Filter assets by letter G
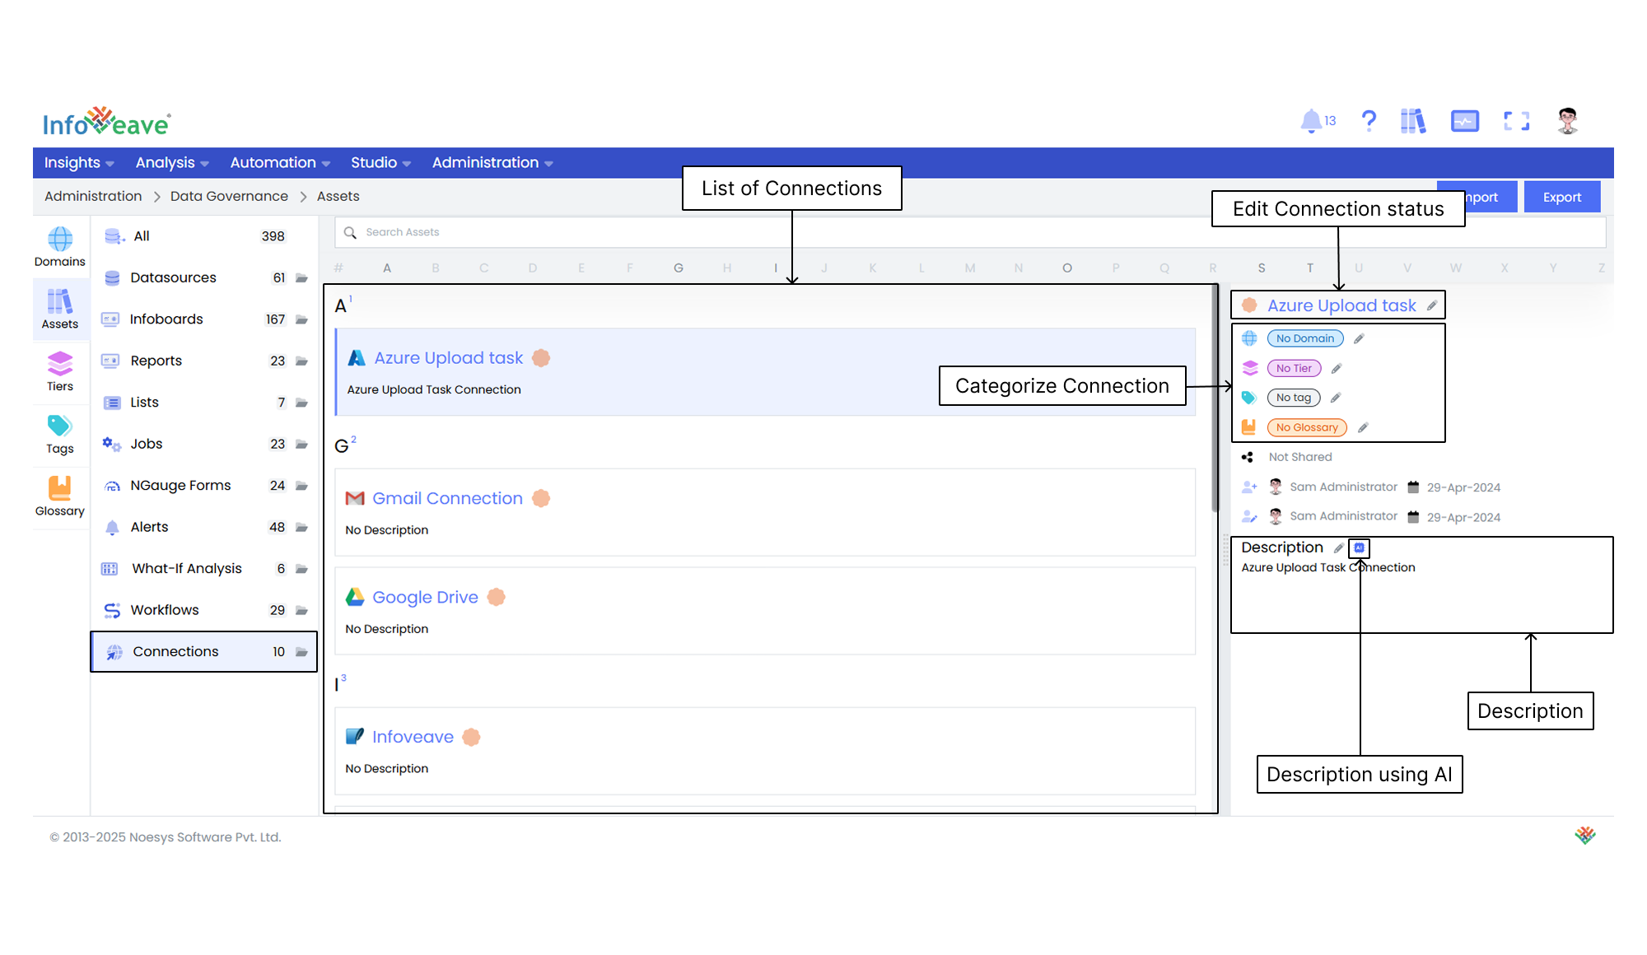The image size is (1647, 955). tap(679, 268)
